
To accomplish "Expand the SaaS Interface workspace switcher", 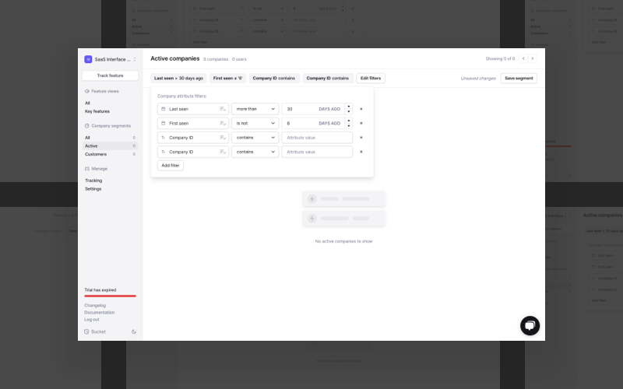I will [x=110, y=59].
